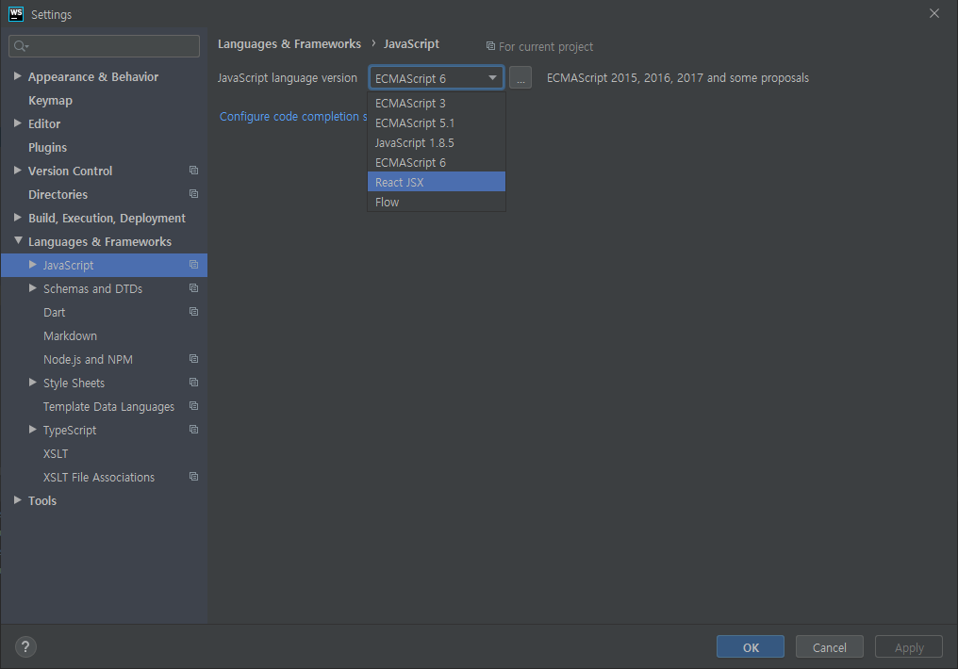
Task: Click the For current project icon
Action: click(490, 46)
